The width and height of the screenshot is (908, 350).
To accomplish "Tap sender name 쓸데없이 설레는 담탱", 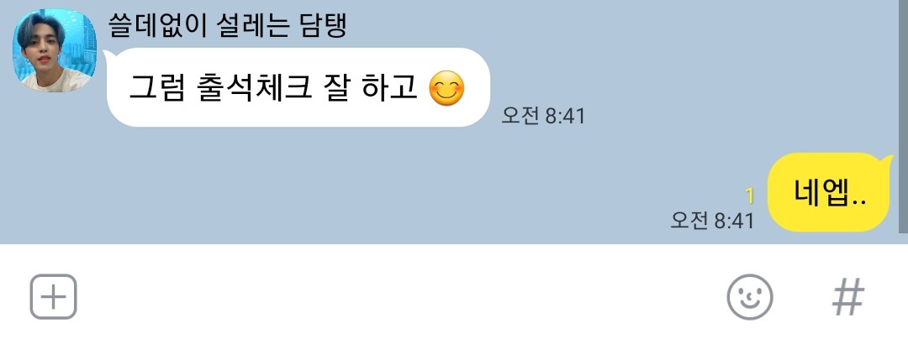I will (227, 25).
